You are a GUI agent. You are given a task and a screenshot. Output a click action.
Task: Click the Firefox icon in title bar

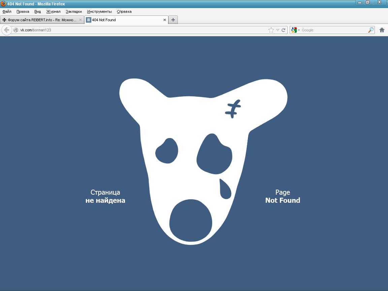pyautogui.click(x=3, y=4)
